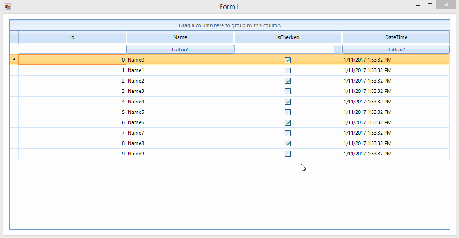Viewport: 459px width, 238px height.
Task: Click the Id filter input field
Action: point(72,49)
